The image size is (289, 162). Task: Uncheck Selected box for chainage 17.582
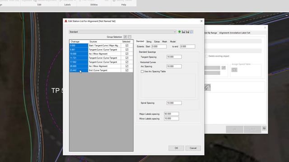pos(127,62)
